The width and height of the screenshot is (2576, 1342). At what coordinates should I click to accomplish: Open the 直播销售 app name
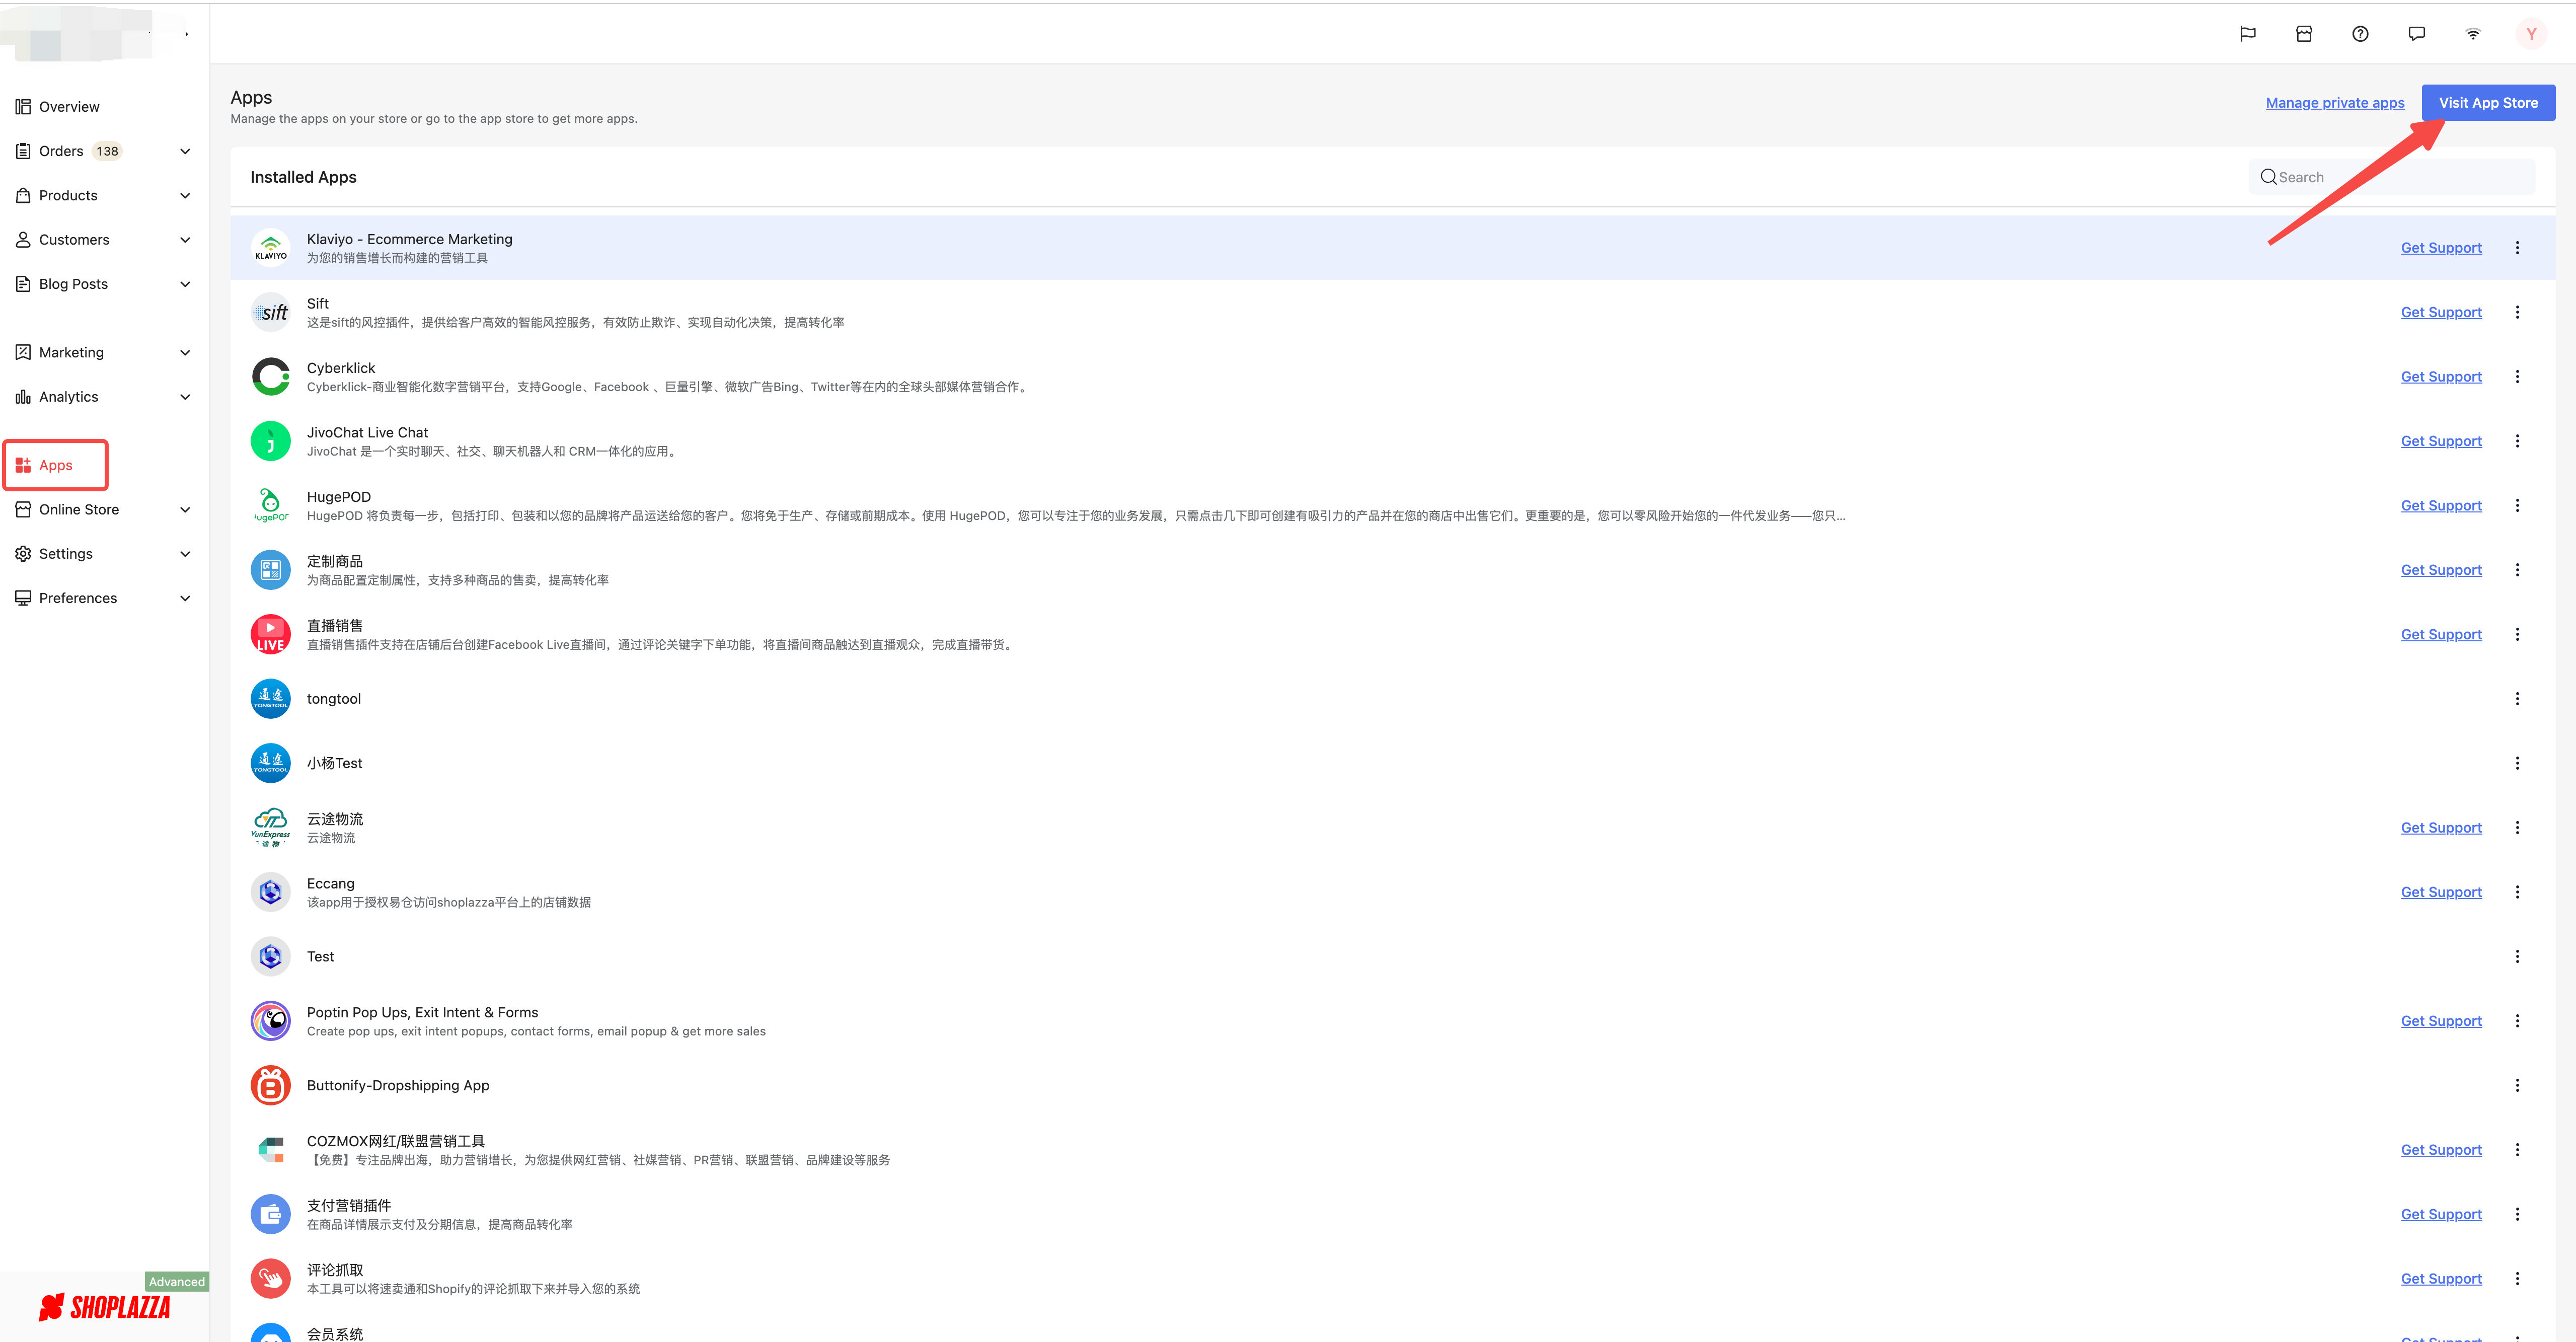pos(334,626)
